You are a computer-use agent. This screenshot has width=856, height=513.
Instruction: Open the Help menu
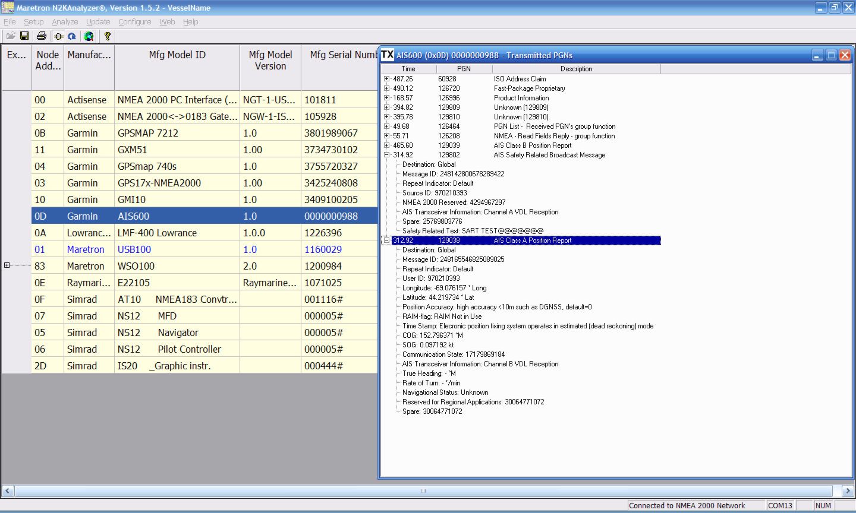click(190, 22)
